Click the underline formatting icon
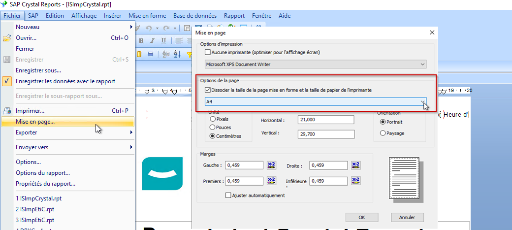Screen dimensions: 512x230 [x=162, y=40]
